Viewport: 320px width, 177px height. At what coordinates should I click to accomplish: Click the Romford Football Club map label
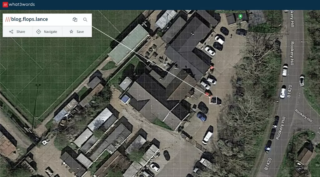click(230, 12)
